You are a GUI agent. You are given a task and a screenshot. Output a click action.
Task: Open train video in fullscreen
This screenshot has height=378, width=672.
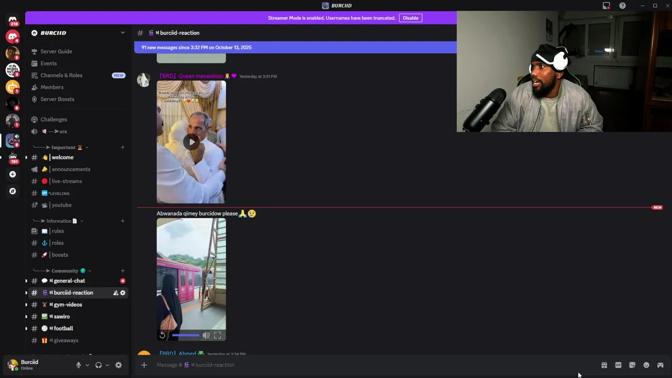click(x=217, y=335)
